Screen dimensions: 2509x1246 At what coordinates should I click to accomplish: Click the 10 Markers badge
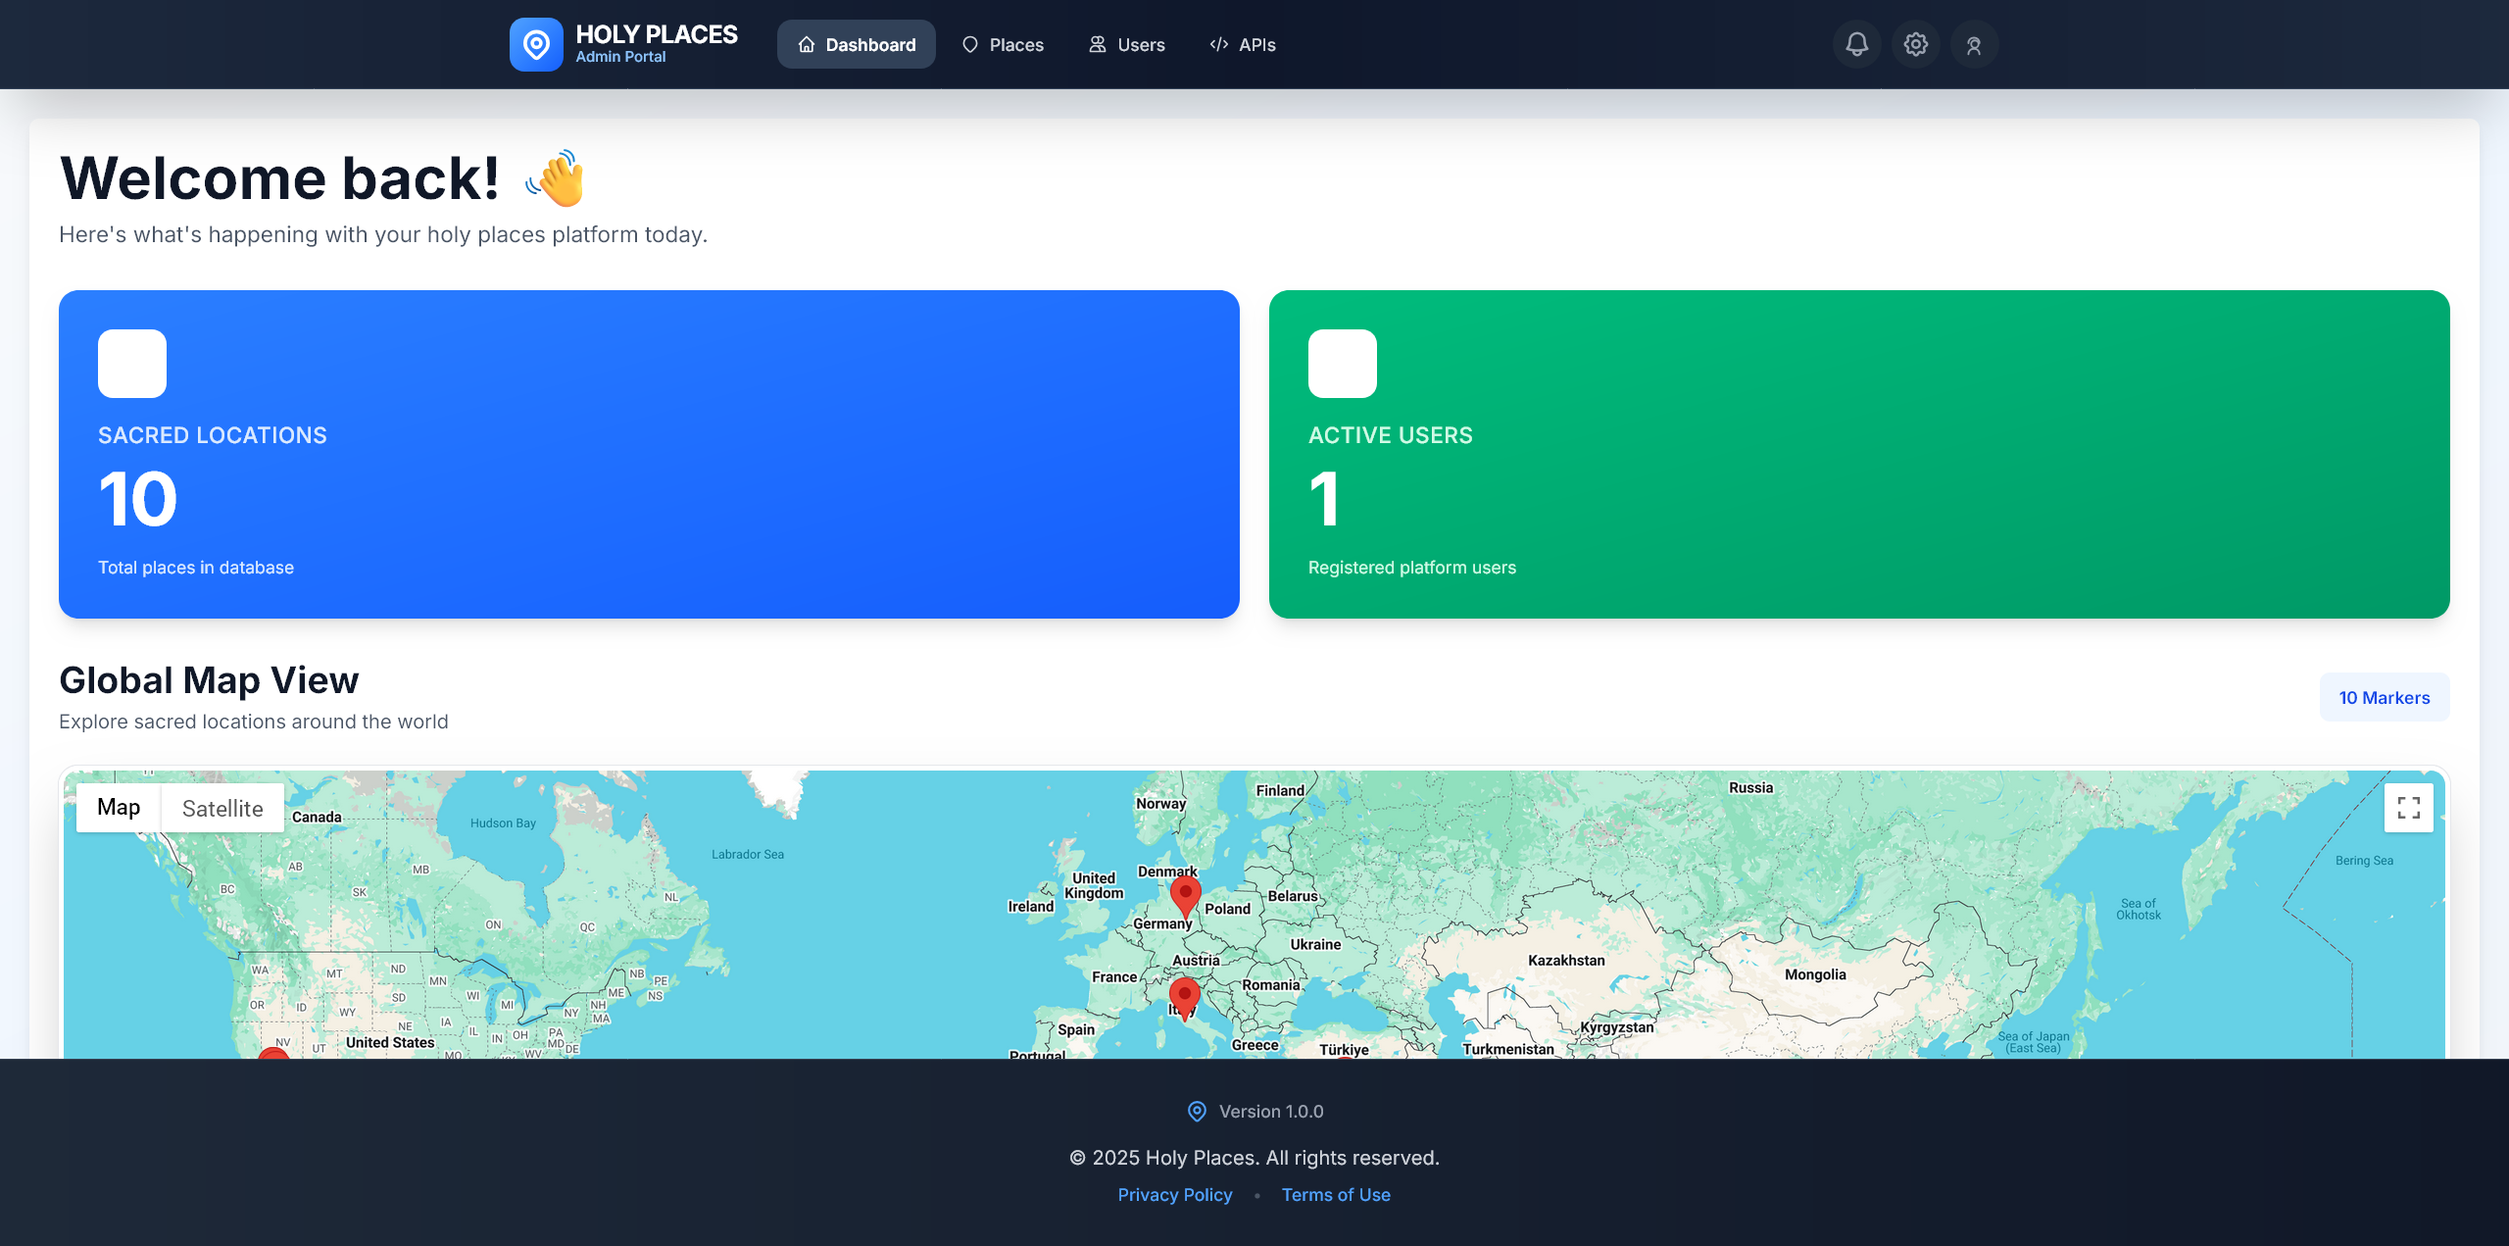[x=2384, y=697]
